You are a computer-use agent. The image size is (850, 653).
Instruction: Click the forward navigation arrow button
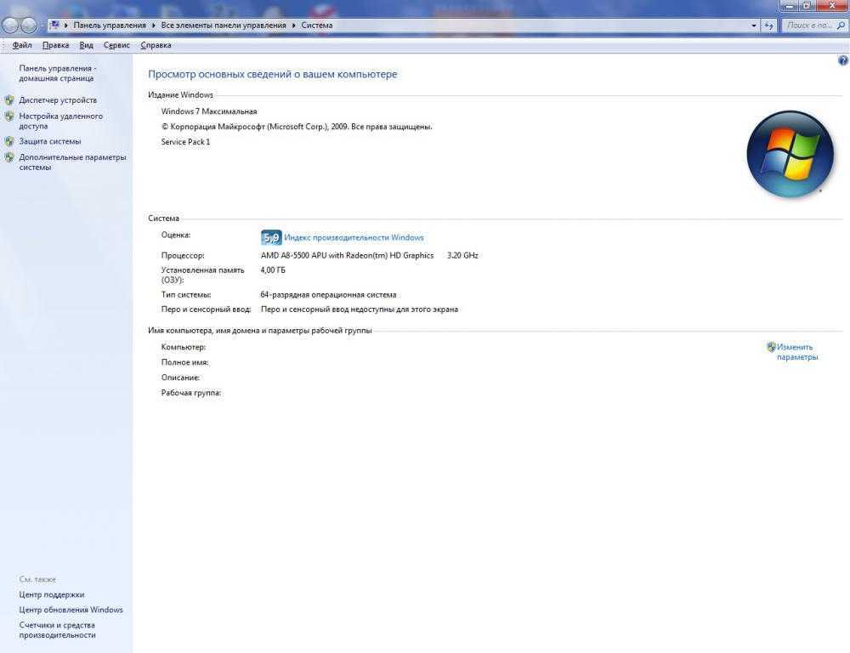coord(28,25)
